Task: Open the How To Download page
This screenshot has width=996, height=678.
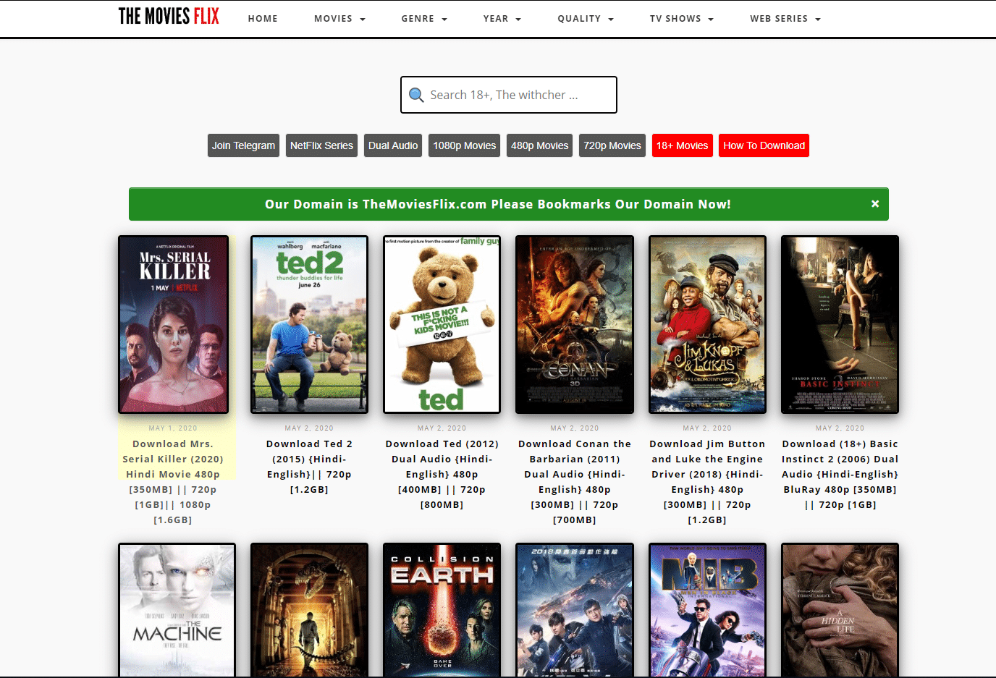Action: click(x=764, y=145)
